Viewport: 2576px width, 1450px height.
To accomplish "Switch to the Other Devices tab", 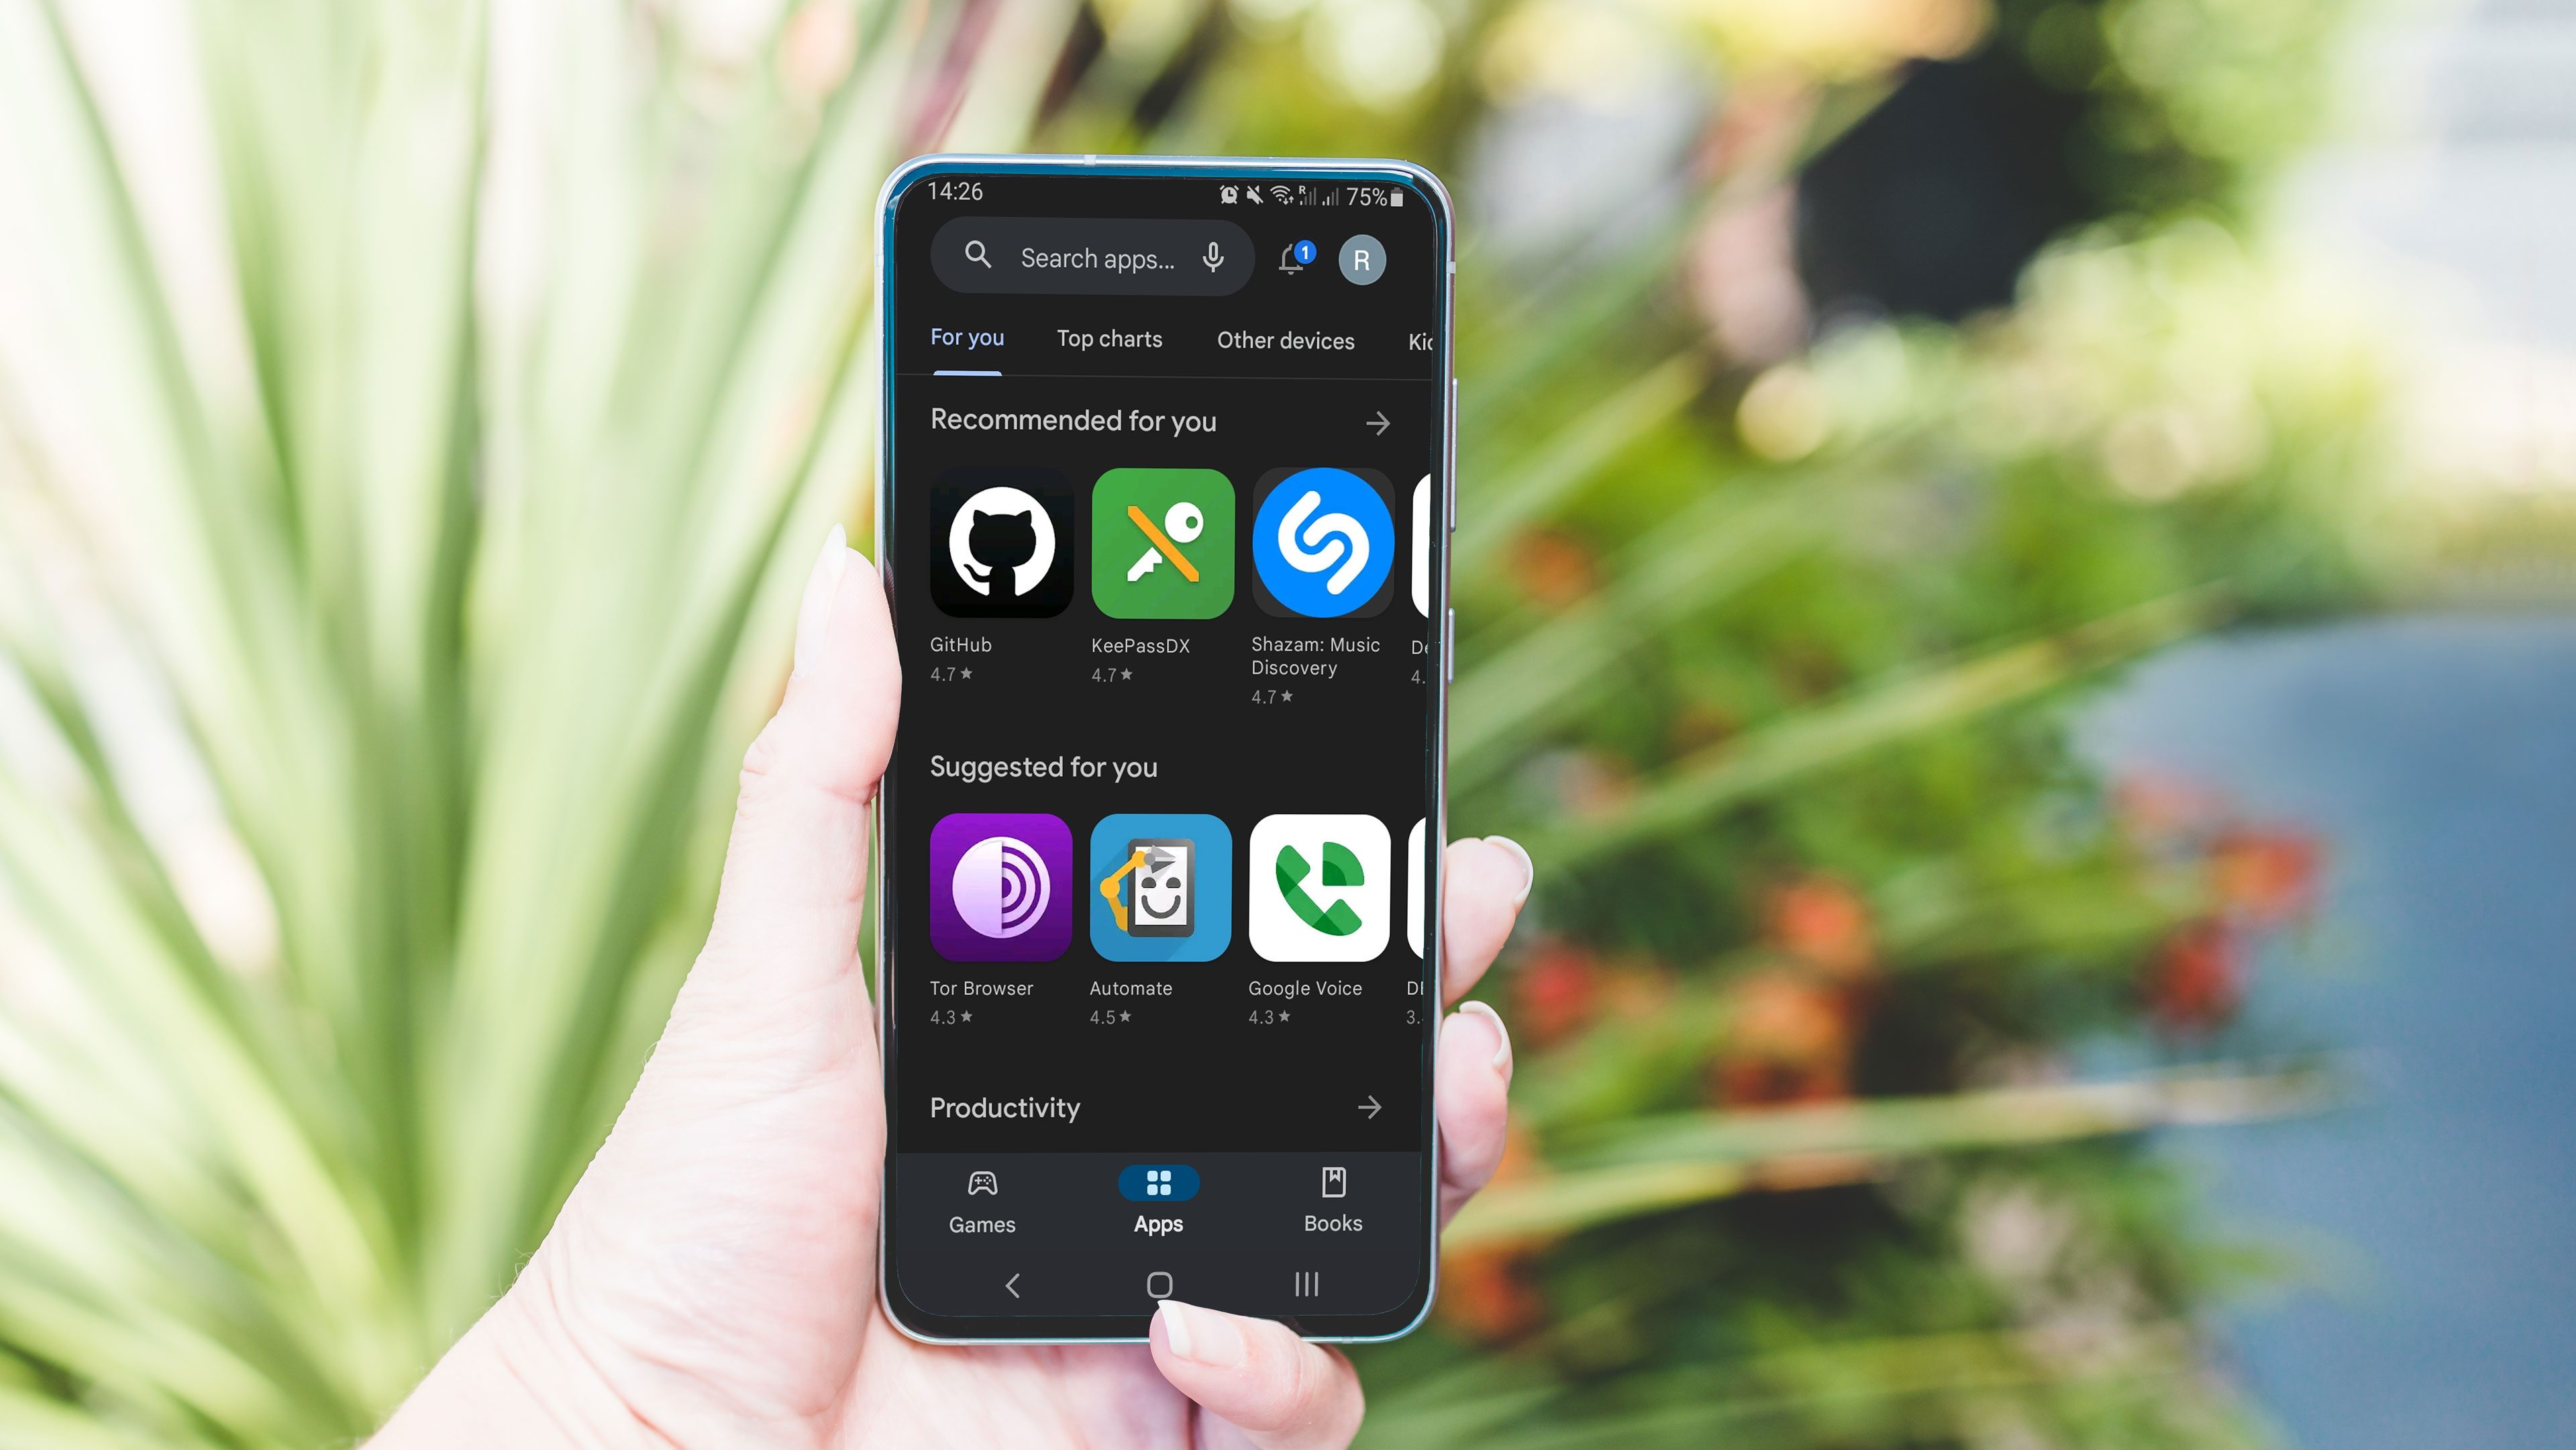I will (1284, 340).
